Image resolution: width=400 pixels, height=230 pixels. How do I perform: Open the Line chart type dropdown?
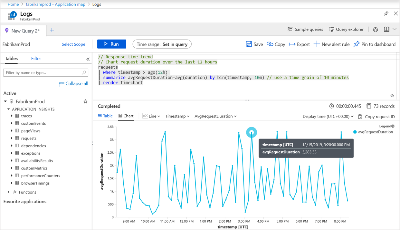click(x=151, y=116)
